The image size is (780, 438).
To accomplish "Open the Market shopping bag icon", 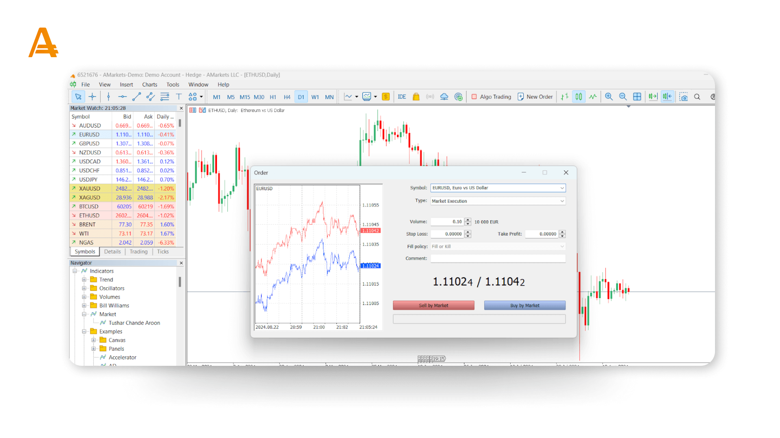I will pyautogui.click(x=416, y=97).
